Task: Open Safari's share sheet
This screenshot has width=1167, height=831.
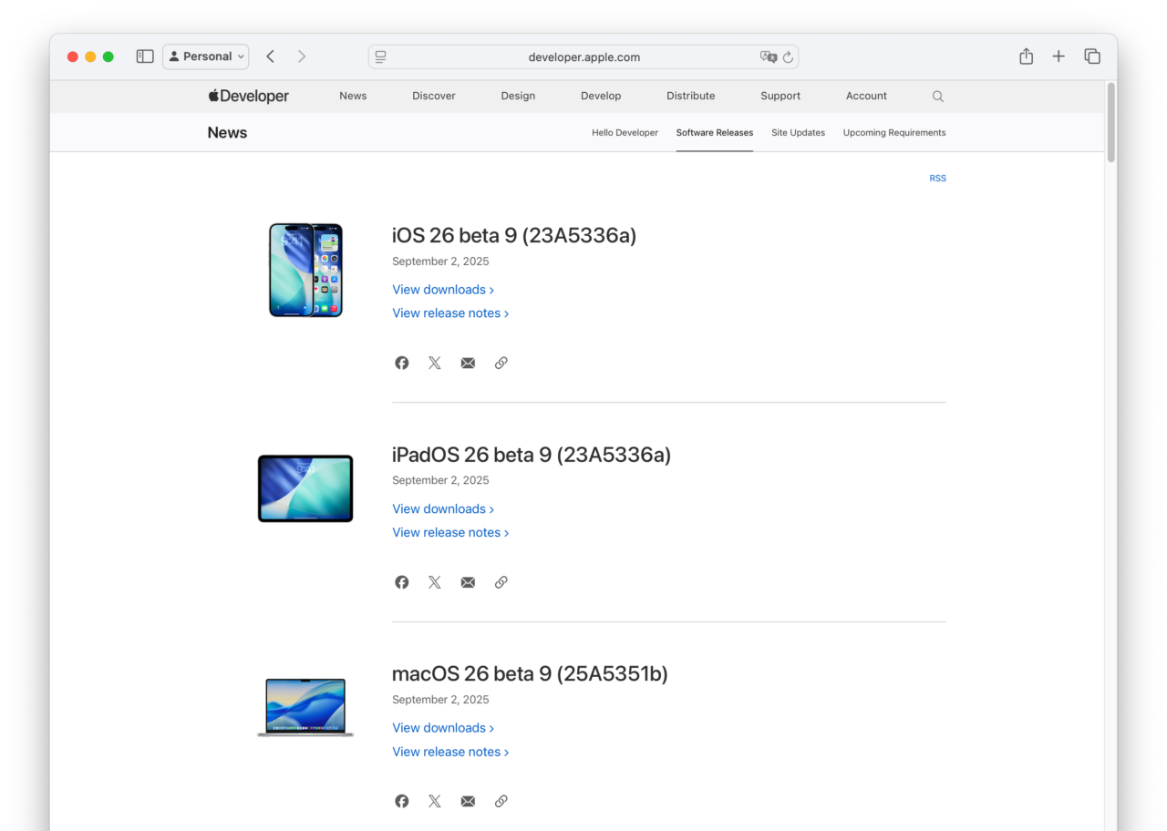Action: (1026, 56)
